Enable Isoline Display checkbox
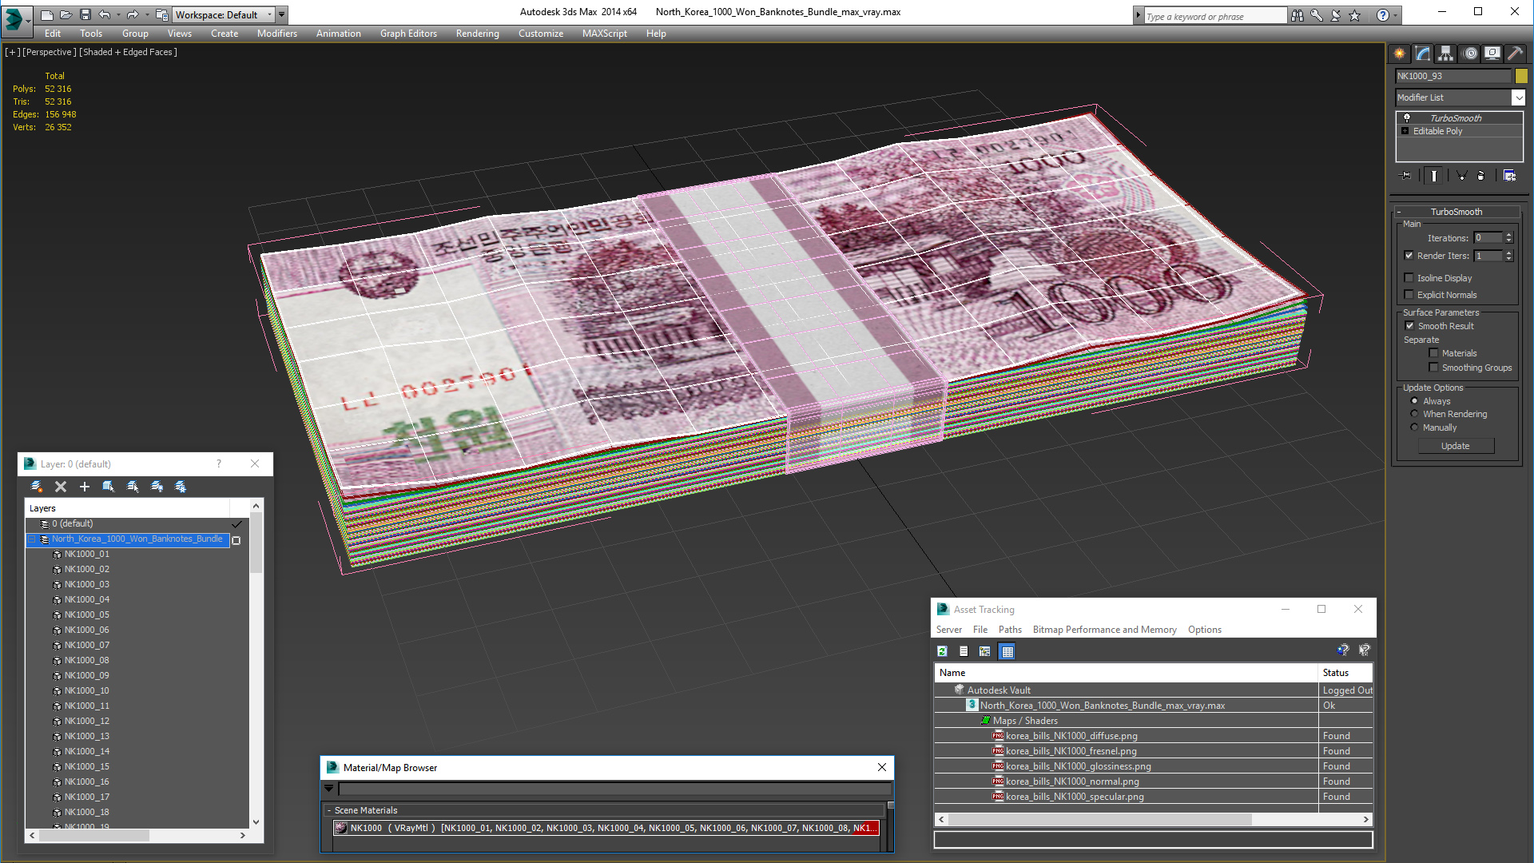Viewport: 1534px width, 863px height. coord(1409,278)
